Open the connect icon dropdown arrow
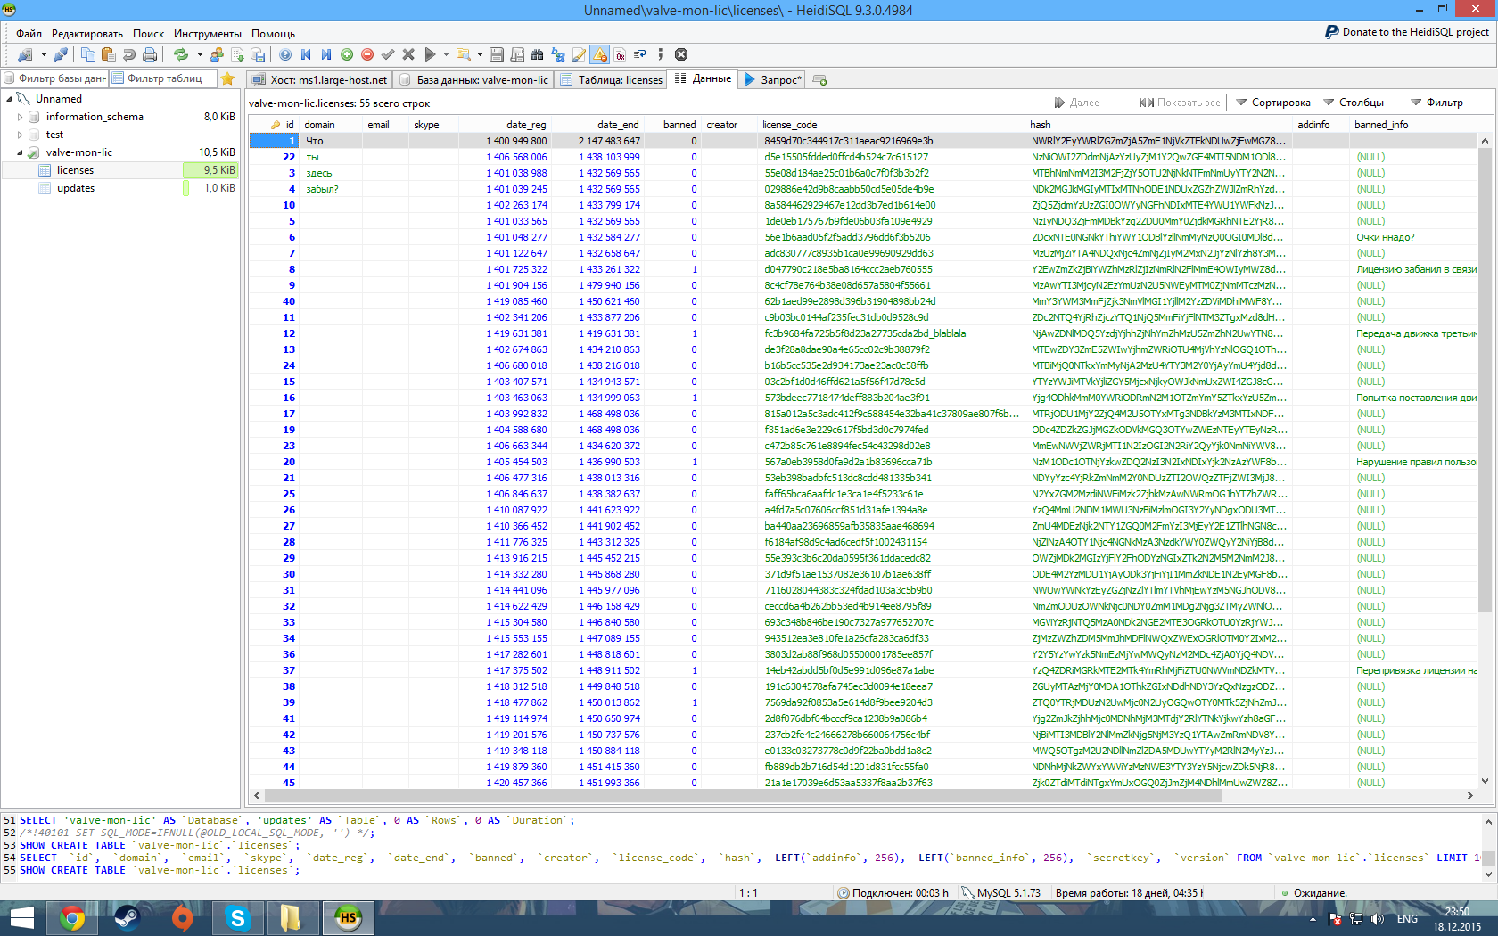The width and height of the screenshot is (1498, 936). coord(43,54)
